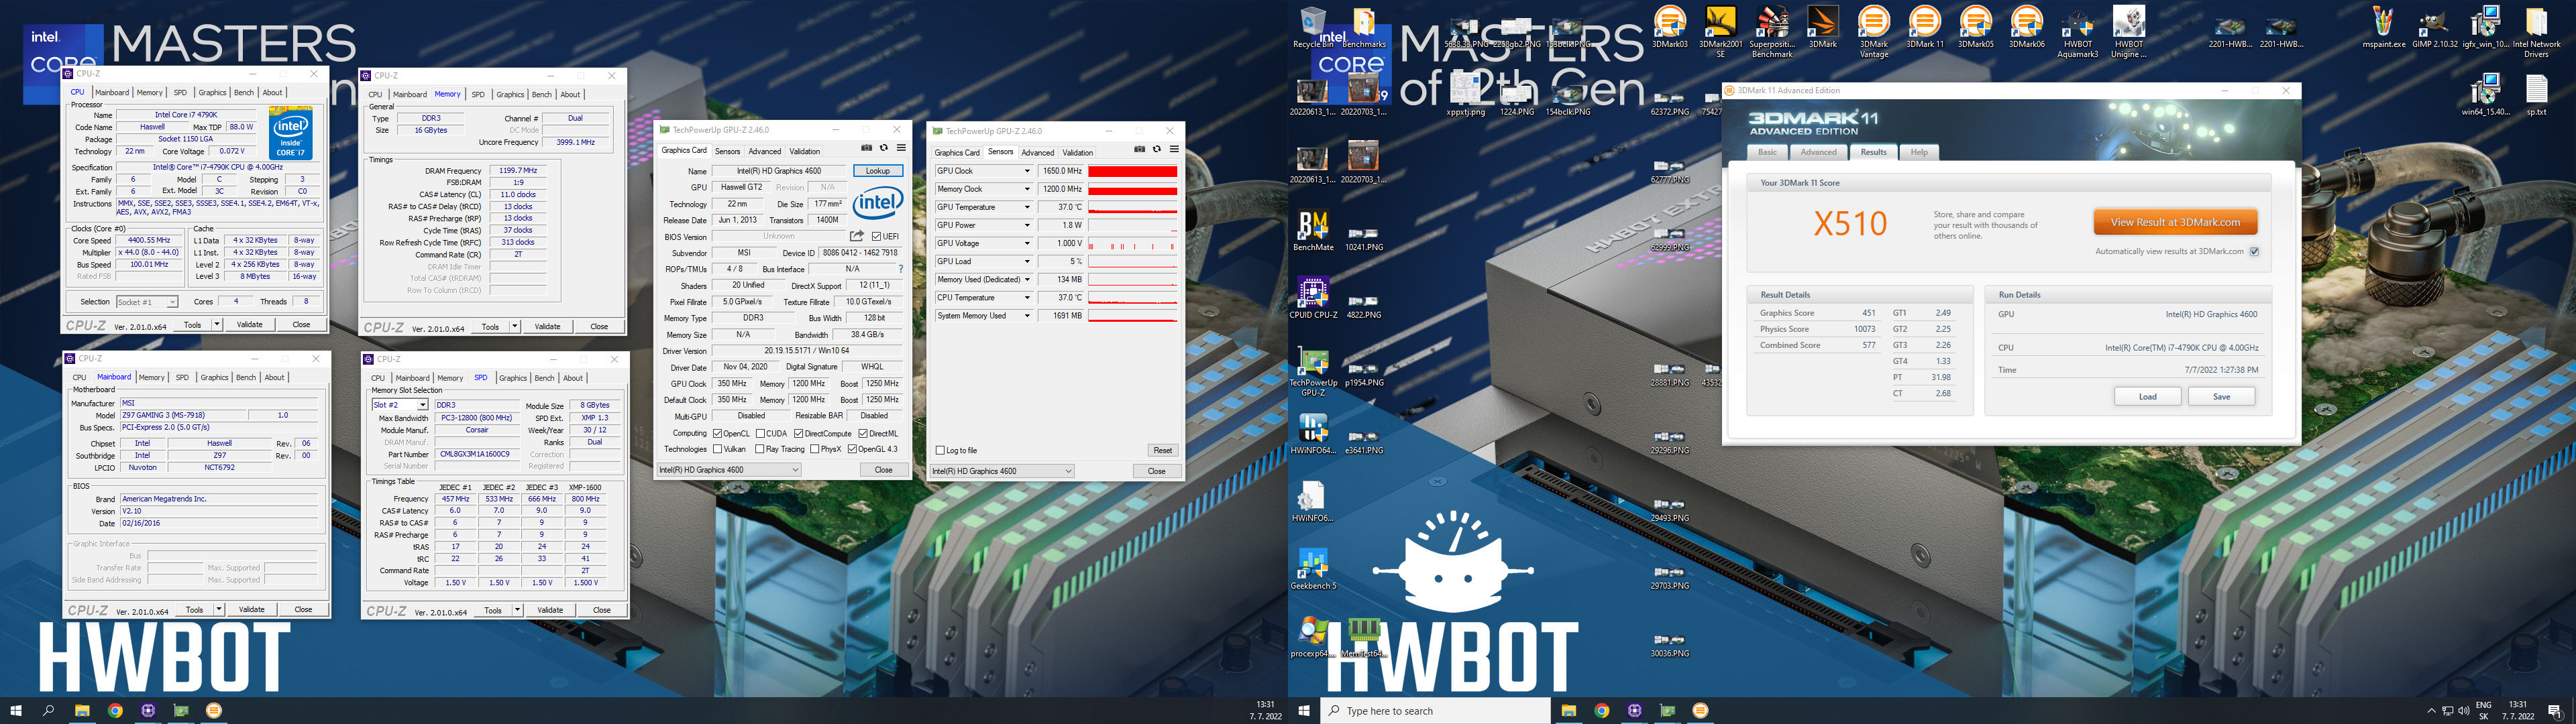Enable Log to file in GPU-Z Sensors
Screen dimensions: 2576x724
[x=940, y=450]
